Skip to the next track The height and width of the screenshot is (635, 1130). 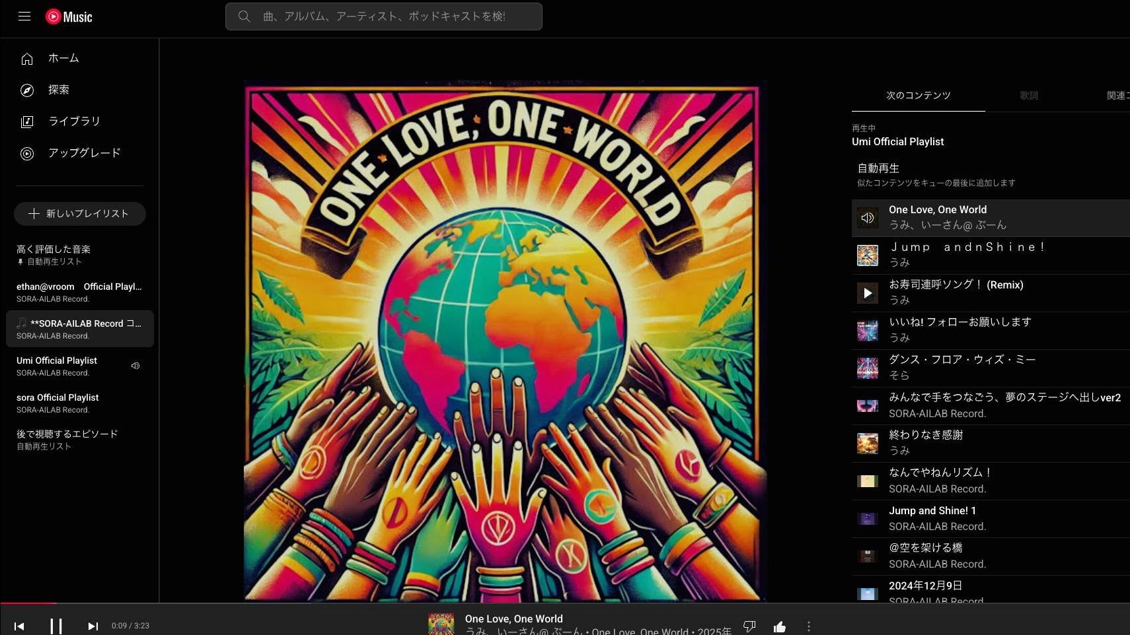93,626
